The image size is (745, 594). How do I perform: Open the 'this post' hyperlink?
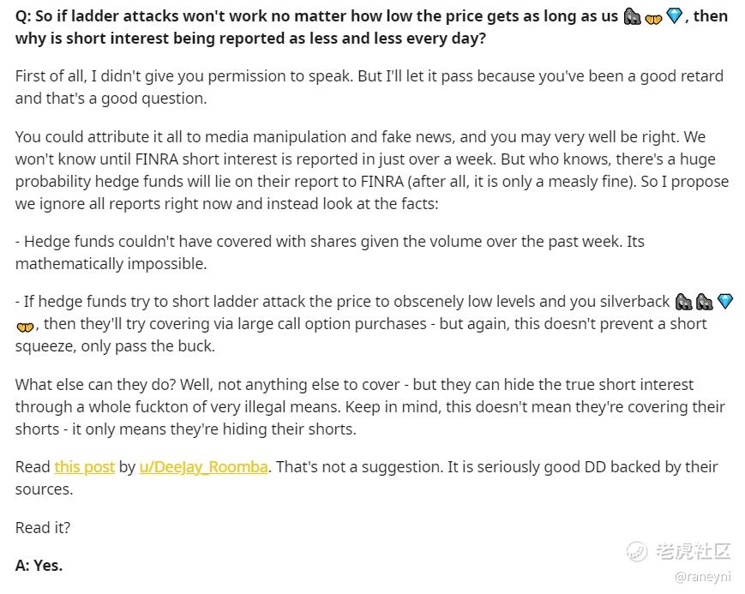pyautogui.click(x=85, y=467)
